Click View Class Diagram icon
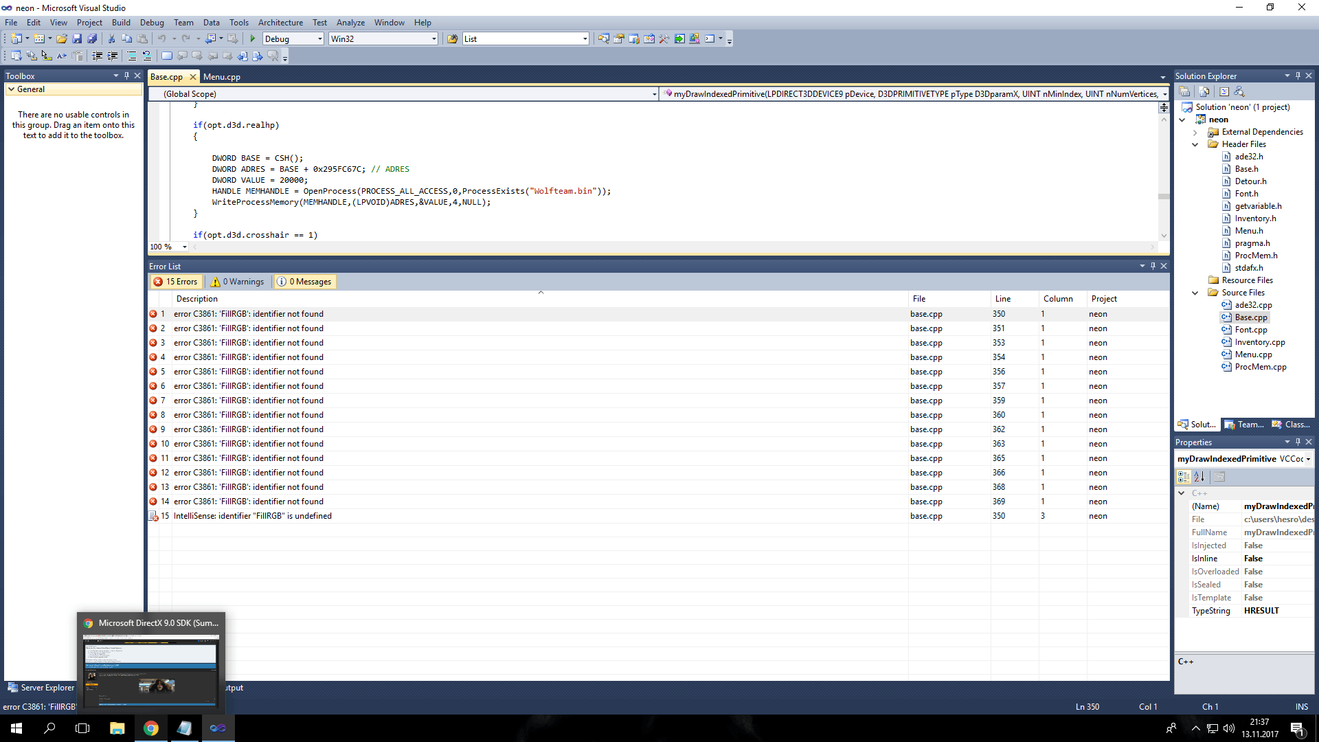1319x742 pixels. pos(1239,91)
